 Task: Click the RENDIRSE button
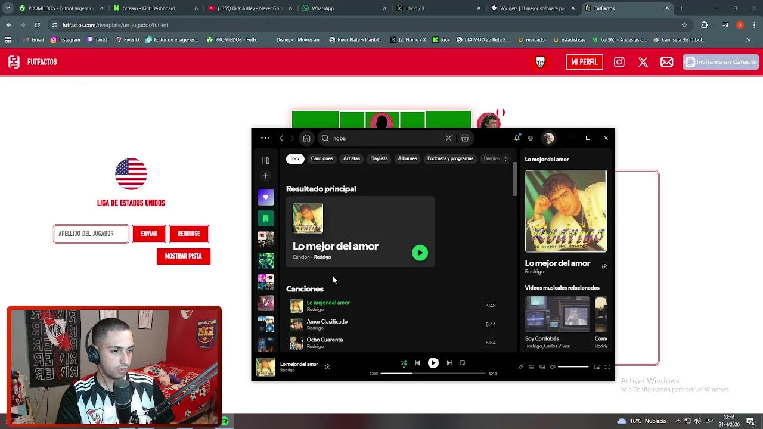189,234
